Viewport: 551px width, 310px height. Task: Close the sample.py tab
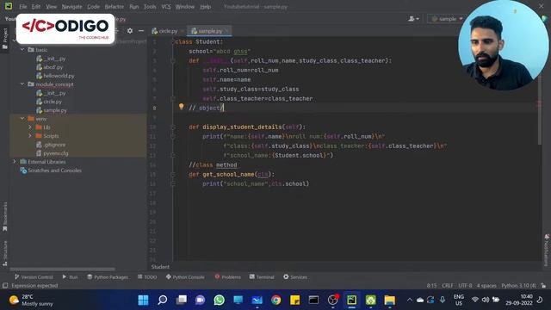(x=227, y=31)
